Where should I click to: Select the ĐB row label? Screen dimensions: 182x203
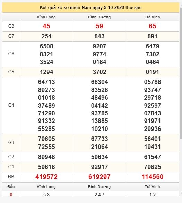(11, 177)
